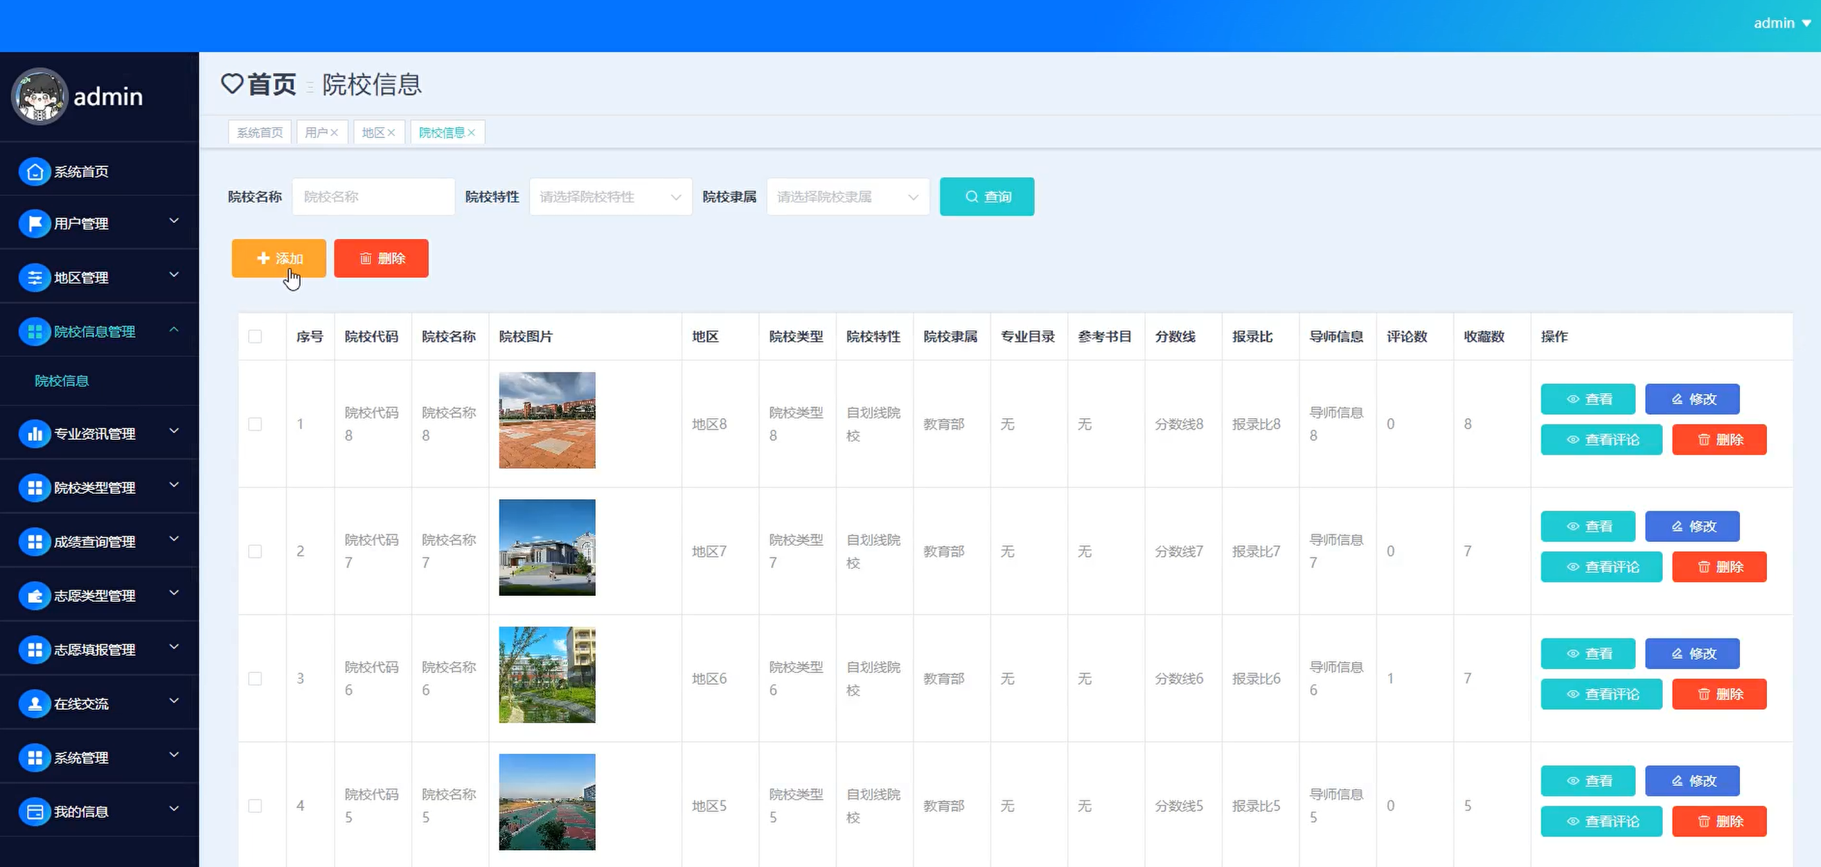Click the 删除 button in row 2

click(x=1719, y=566)
